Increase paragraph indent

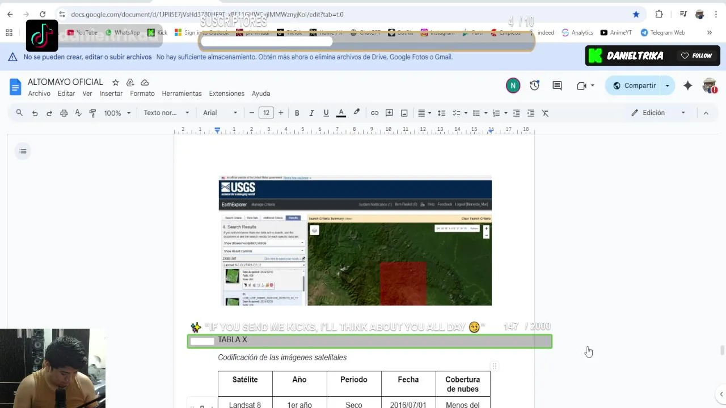coord(530,113)
